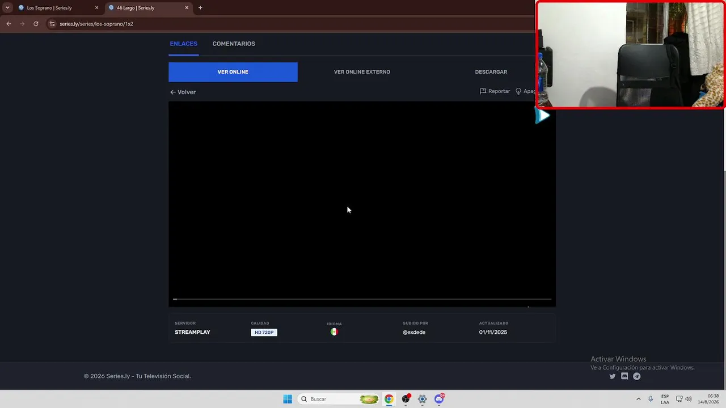Open uploader @exdede profile
Viewport: 726px width, 408px height.
click(414, 332)
